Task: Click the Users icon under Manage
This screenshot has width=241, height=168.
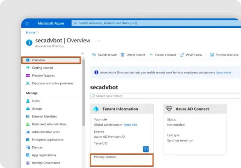Action: (28, 101)
